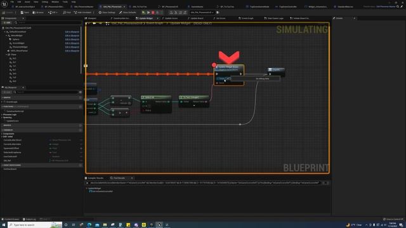Switch to the Construction Script tab
The width and height of the screenshot is (406, 228).
click(x=120, y=18)
